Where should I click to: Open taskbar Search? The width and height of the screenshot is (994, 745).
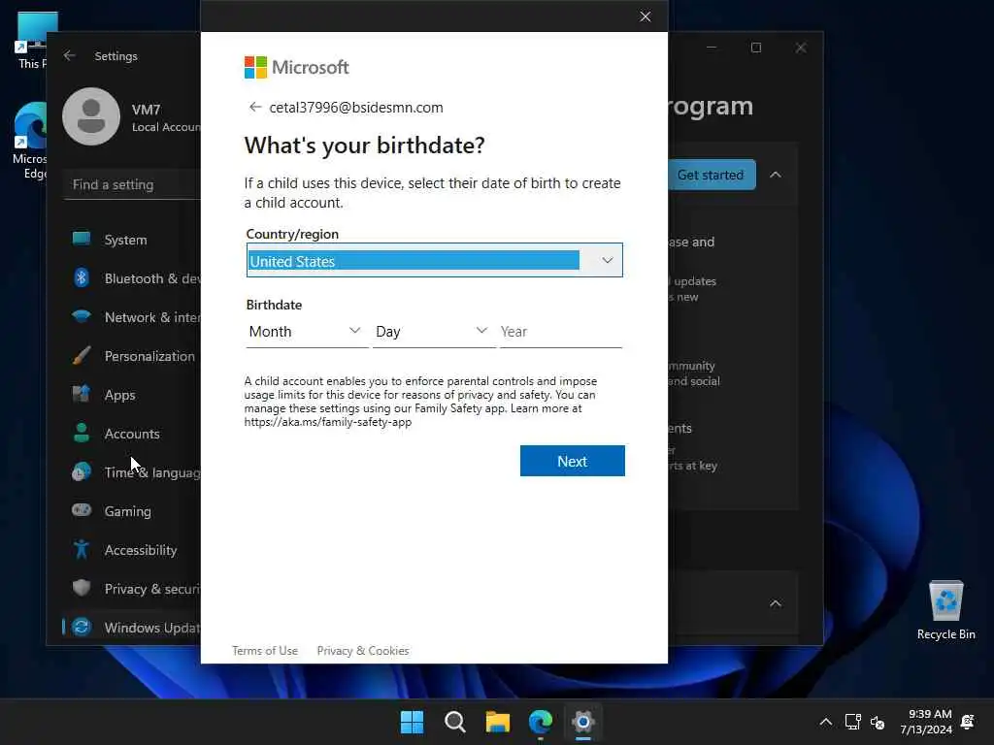click(455, 722)
